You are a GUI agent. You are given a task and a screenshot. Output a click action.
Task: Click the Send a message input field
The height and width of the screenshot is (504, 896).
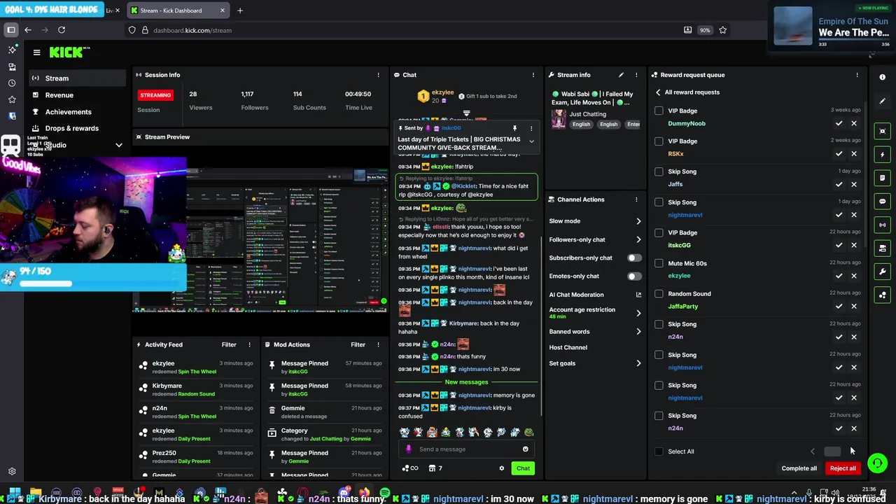(468, 449)
